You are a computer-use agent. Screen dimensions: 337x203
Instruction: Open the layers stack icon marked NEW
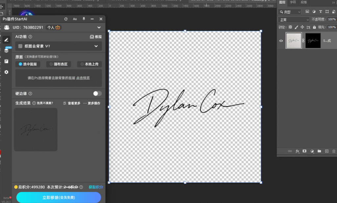pyautogui.click(x=7, y=50)
